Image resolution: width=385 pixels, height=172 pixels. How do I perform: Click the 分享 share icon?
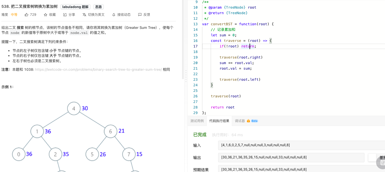pyautogui.click(x=65, y=15)
